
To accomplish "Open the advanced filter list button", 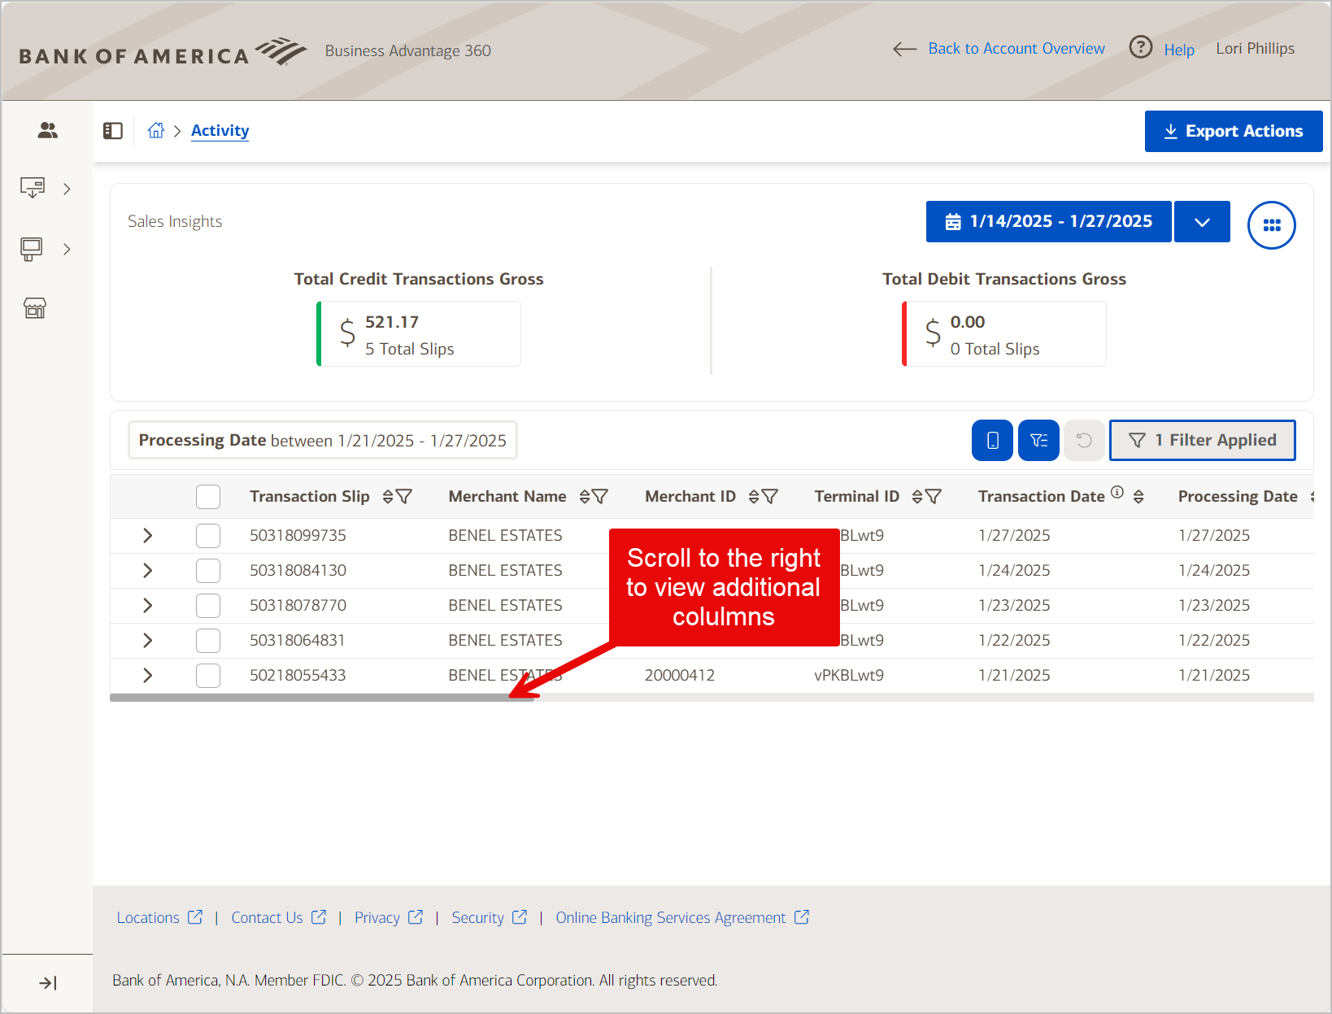I will 1038,440.
